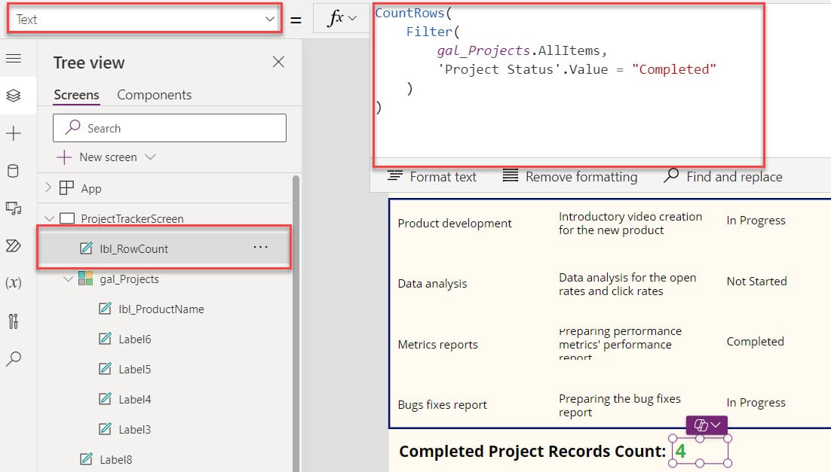Click the Insert plus icon in sidebar
This screenshot has width=831, height=472.
click(x=14, y=132)
